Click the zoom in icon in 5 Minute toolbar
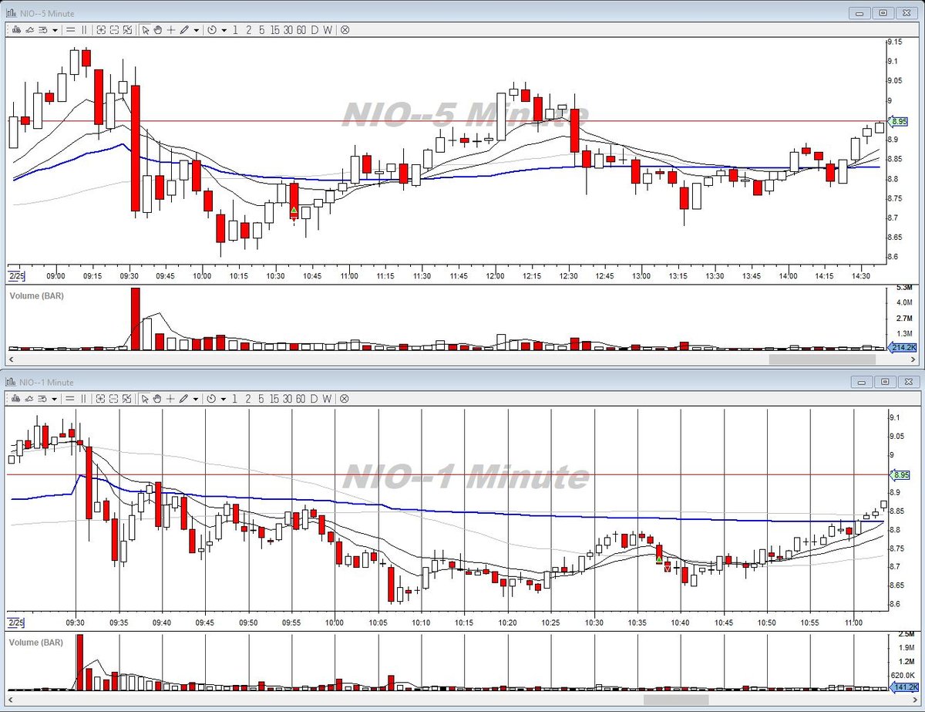This screenshot has width=925, height=712. [x=101, y=30]
